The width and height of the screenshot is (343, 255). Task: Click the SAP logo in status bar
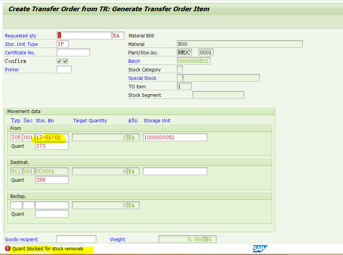click(x=260, y=249)
